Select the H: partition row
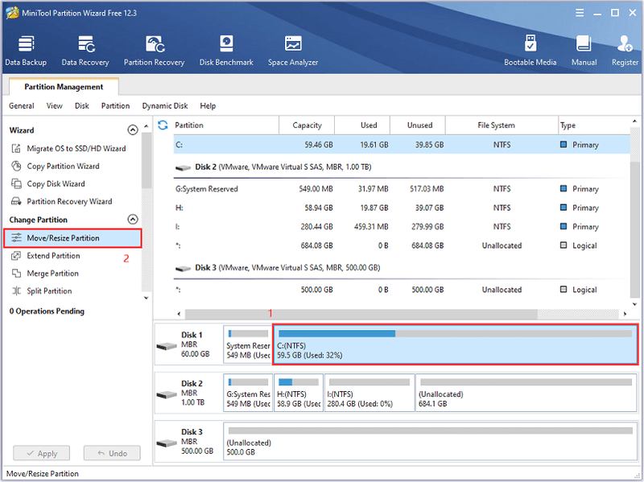Viewport: 644px width, 482px height. pyautogui.click(x=402, y=208)
